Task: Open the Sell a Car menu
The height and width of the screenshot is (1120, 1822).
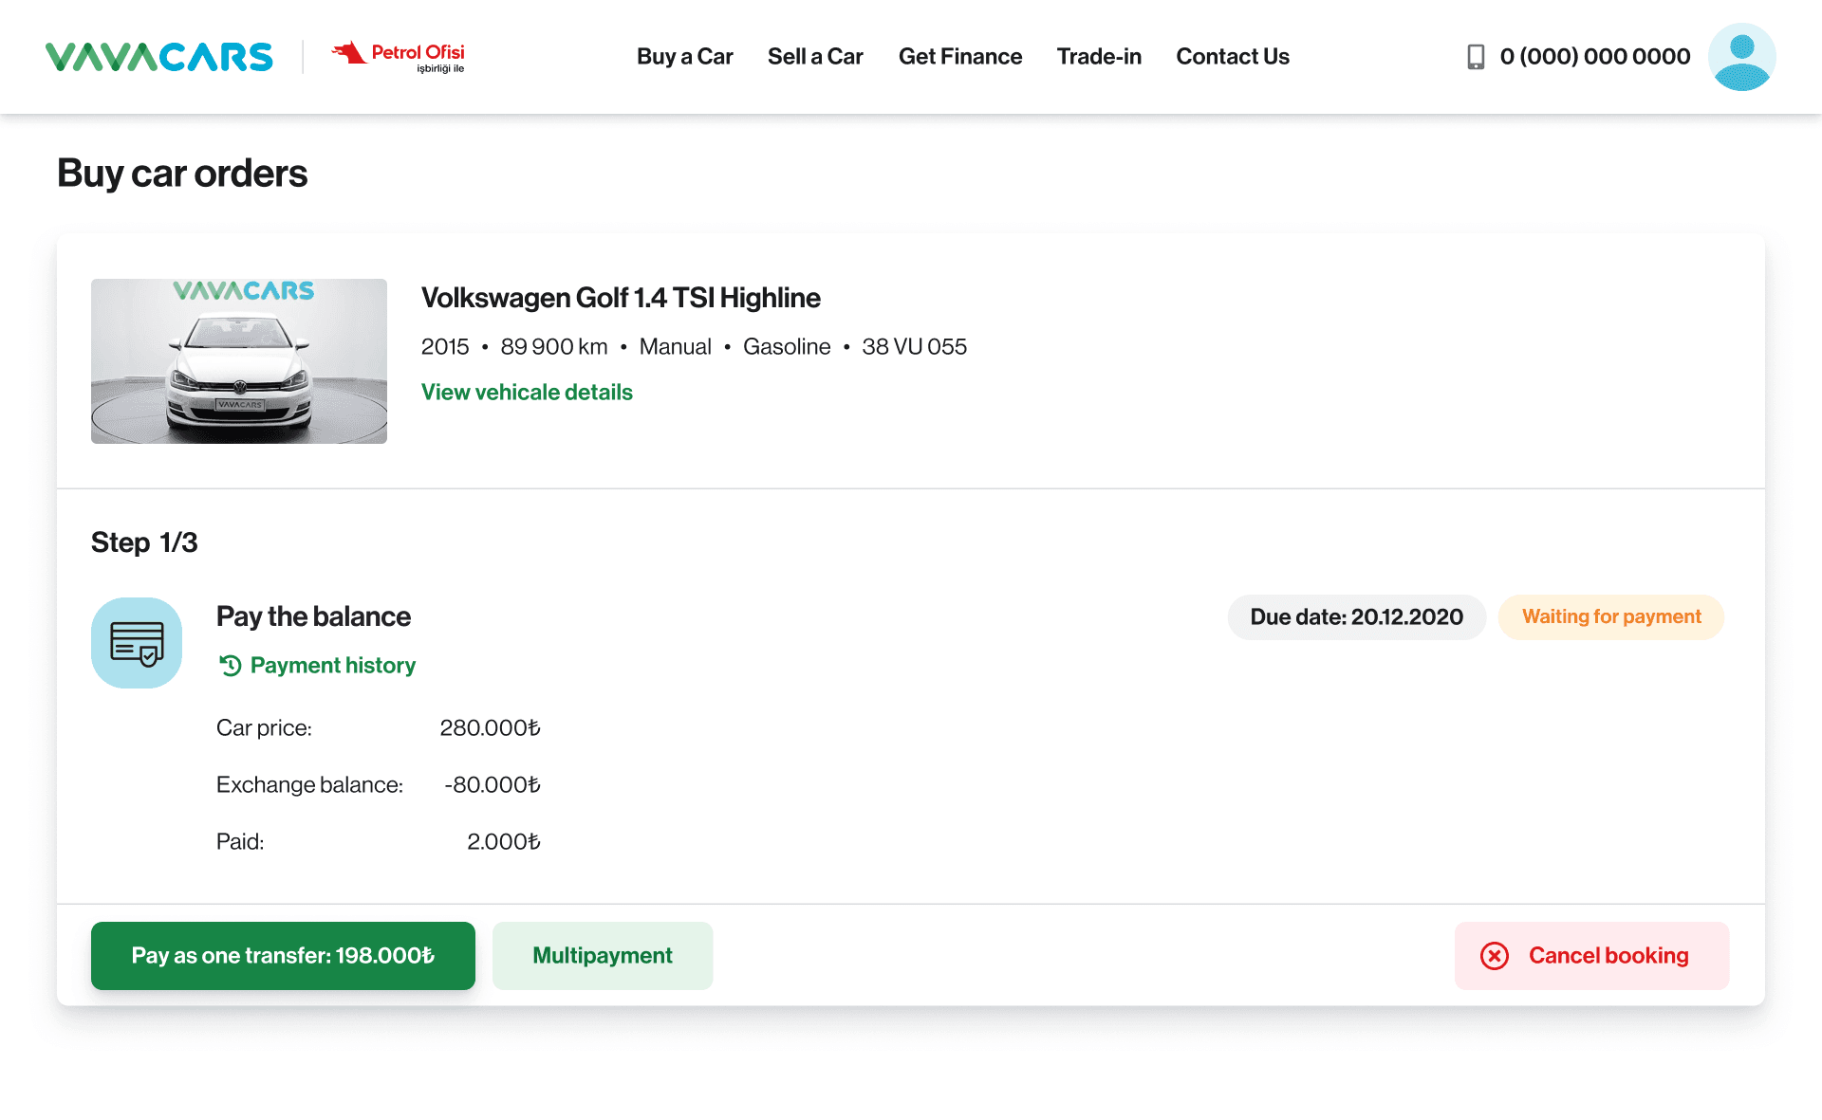Action: pos(815,57)
